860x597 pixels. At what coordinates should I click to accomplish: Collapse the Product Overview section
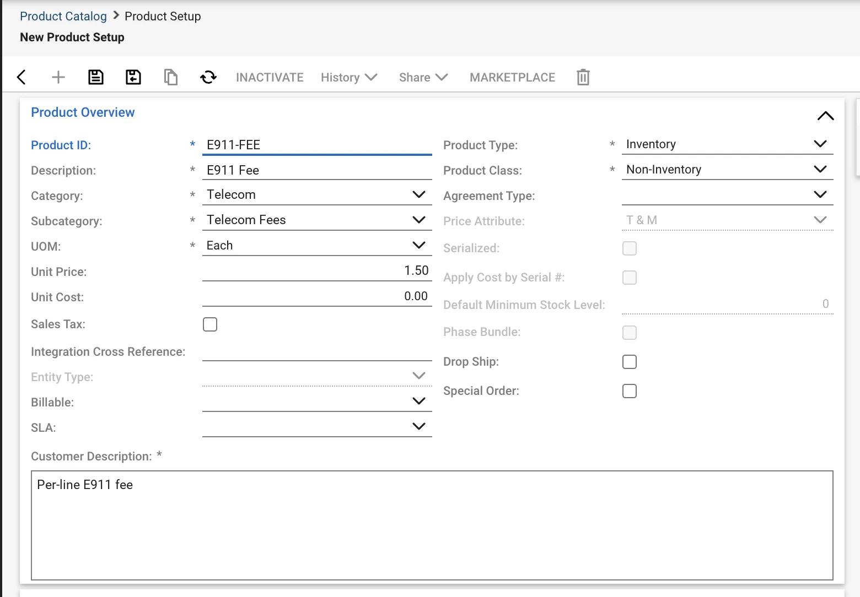tap(825, 116)
